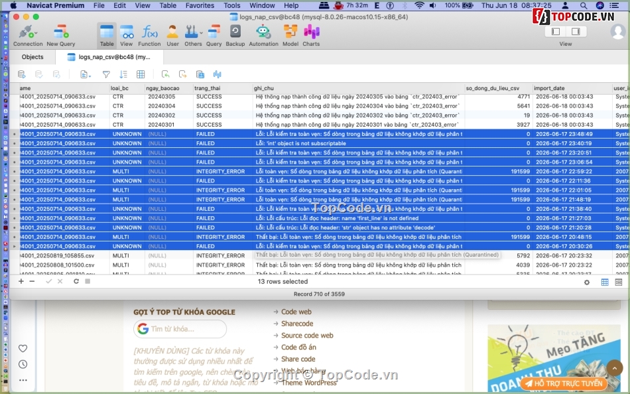Click the Create Chart bars icon
Screen dimensions: 630x394
pyautogui.click(x=218, y=74)
